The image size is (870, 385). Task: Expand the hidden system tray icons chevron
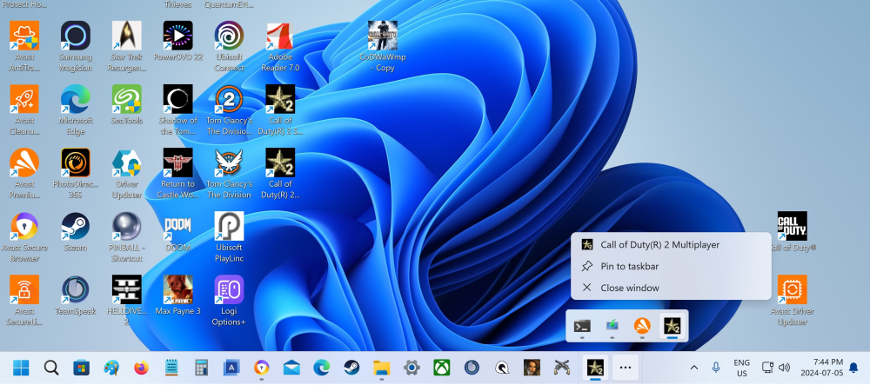[693, 368]
